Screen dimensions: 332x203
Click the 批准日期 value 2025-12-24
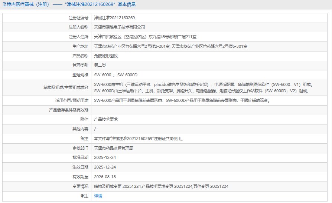pyautogui.click(x=105, y=157)
